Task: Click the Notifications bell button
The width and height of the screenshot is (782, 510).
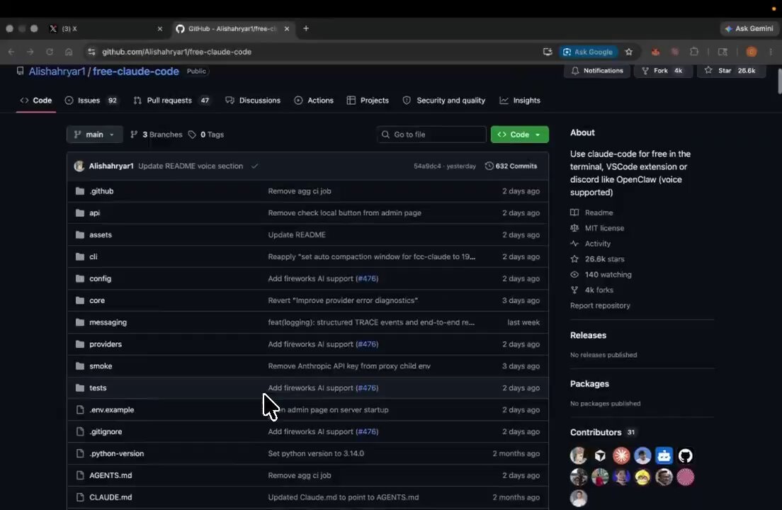Action: tap(597, 71)
